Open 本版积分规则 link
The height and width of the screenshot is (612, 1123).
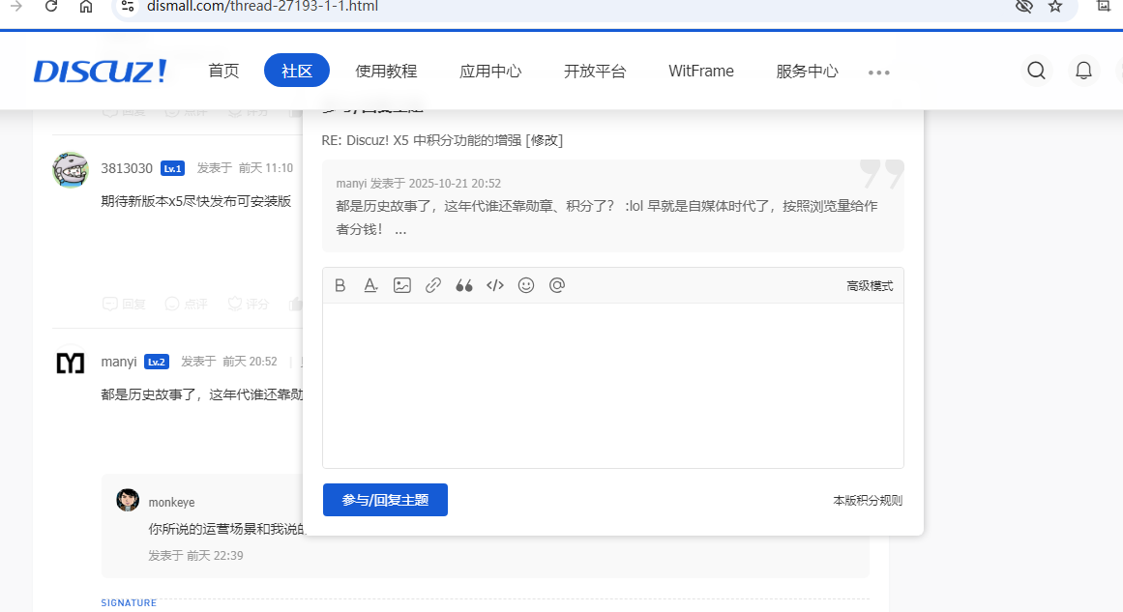[867, 500]
